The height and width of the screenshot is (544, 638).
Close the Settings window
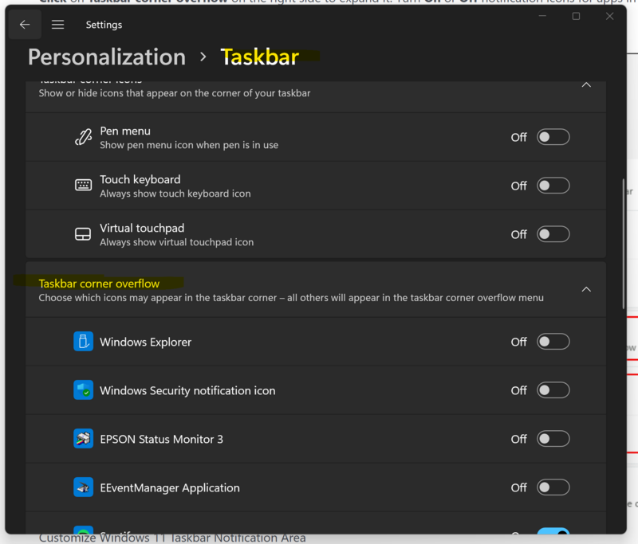coord(609,16)
